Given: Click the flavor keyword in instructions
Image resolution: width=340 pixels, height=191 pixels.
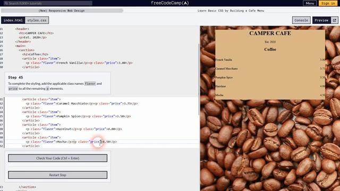Looking at the screenshot, I should [90, 83].
